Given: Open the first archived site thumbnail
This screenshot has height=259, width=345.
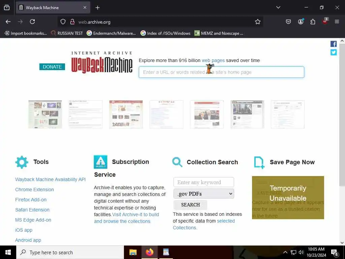Looking at the screenshot, I should 45,114.
